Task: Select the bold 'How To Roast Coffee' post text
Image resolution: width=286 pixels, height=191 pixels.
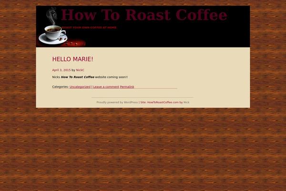Action: coord(78,77)
